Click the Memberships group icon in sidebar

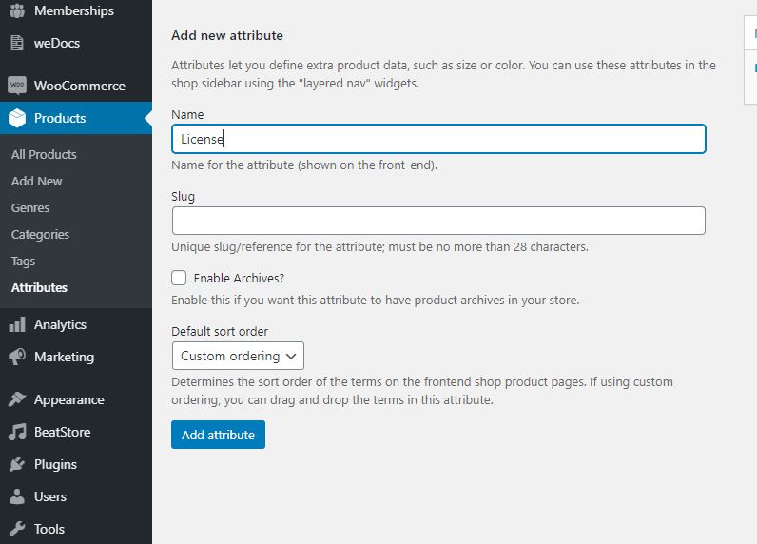click(17, 10)
